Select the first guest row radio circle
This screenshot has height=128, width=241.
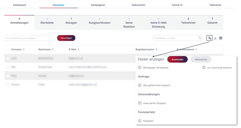(x=8, y=58)
